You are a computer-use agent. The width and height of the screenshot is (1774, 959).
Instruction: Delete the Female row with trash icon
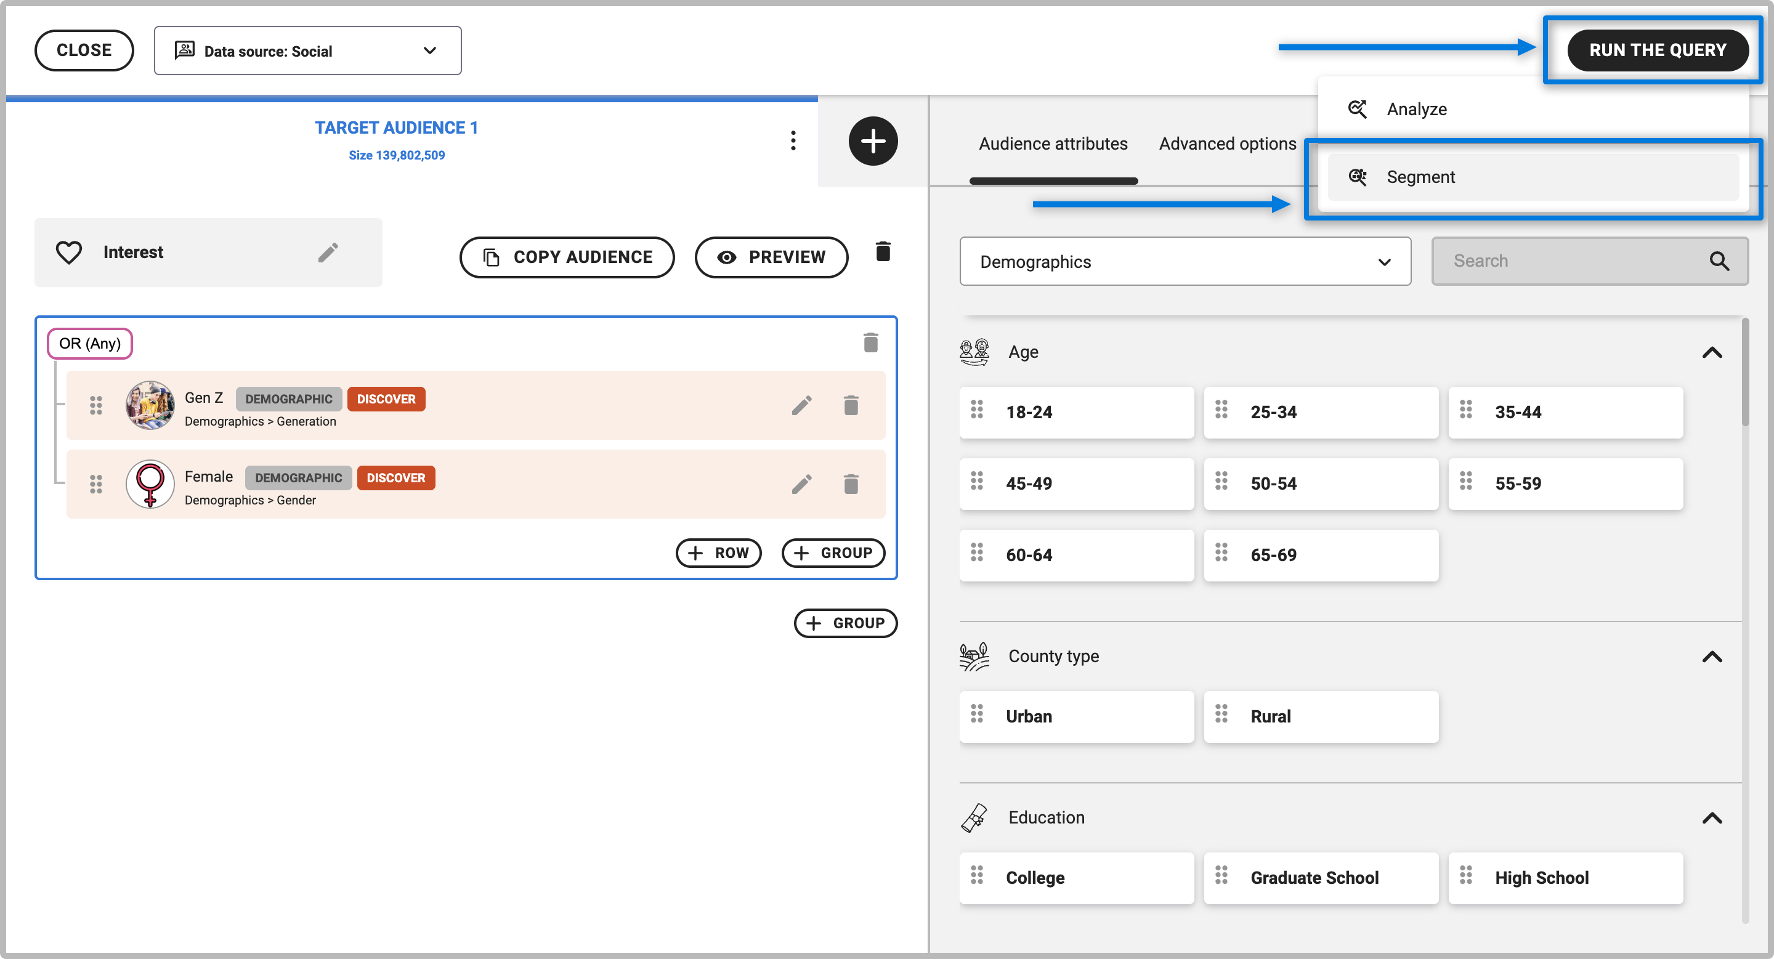tap(851, 485)
